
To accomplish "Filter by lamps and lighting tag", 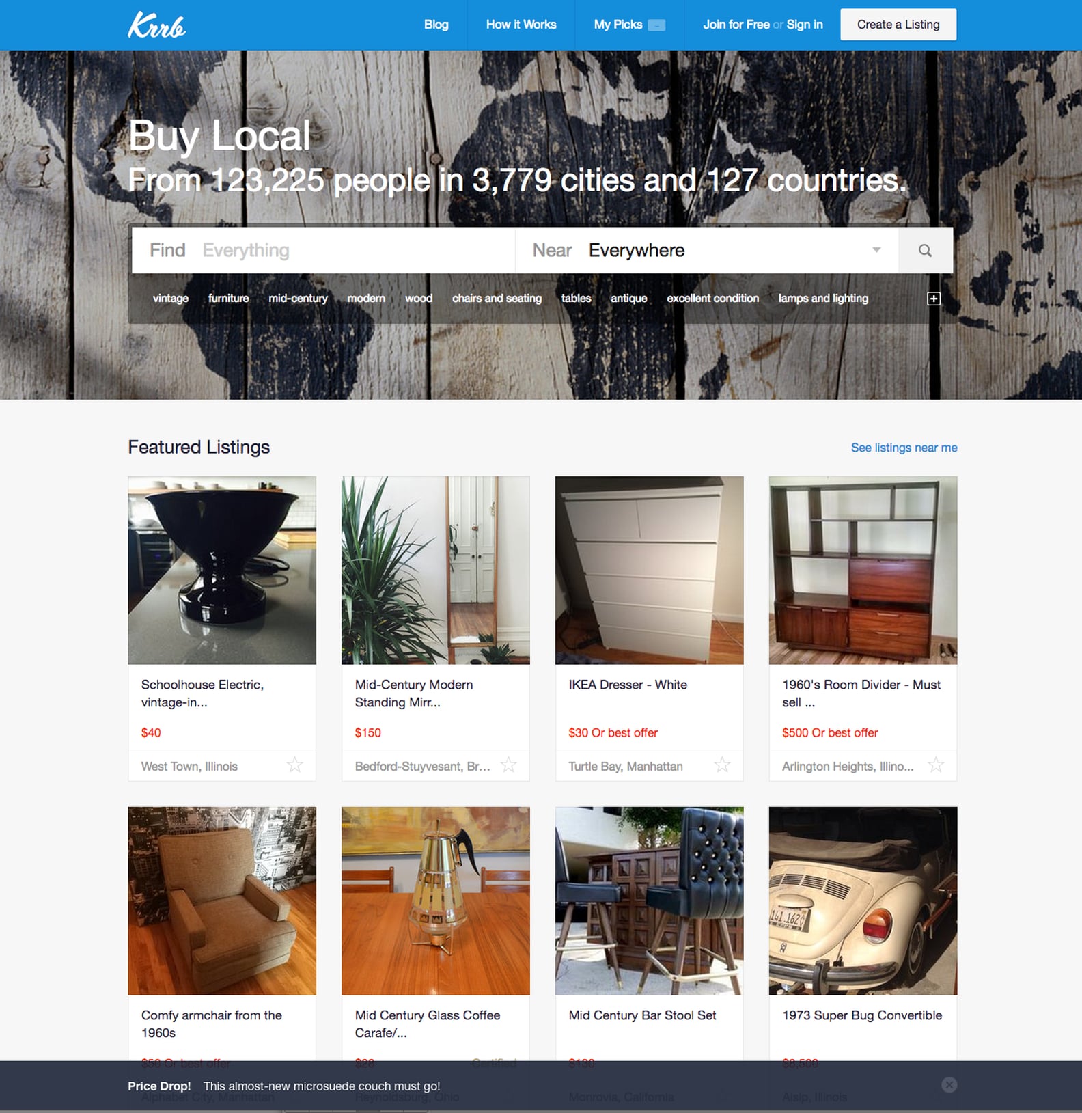I will click(823, 299).
